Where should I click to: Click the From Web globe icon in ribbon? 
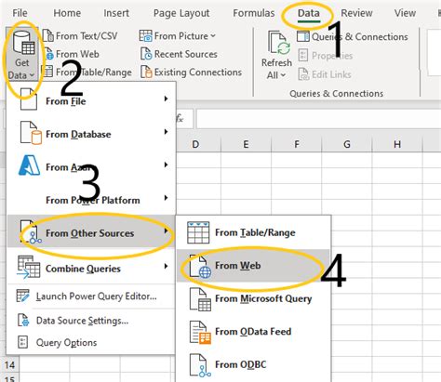point(48,54)
